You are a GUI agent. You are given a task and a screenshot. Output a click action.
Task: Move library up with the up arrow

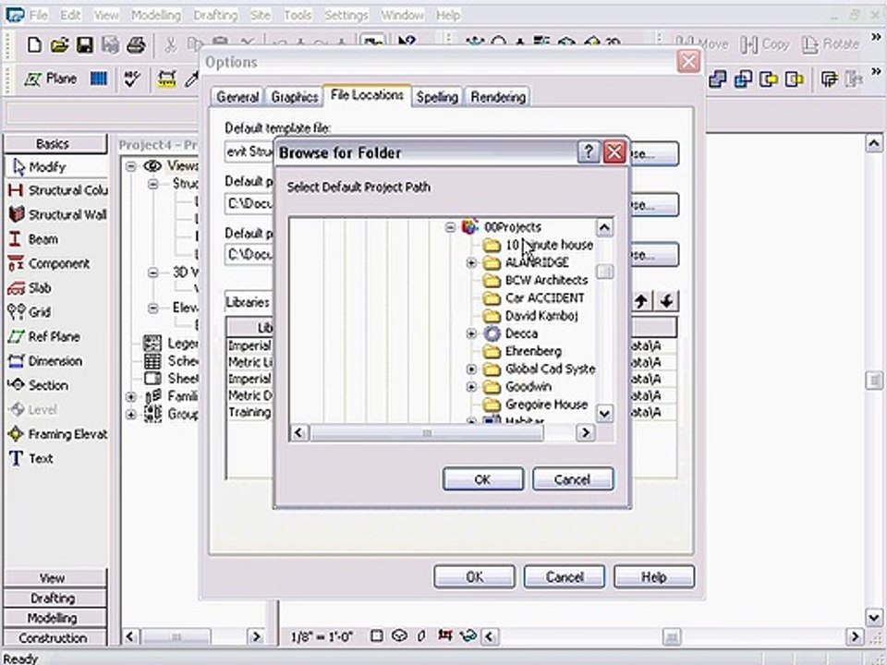click(x=641, y=301)
